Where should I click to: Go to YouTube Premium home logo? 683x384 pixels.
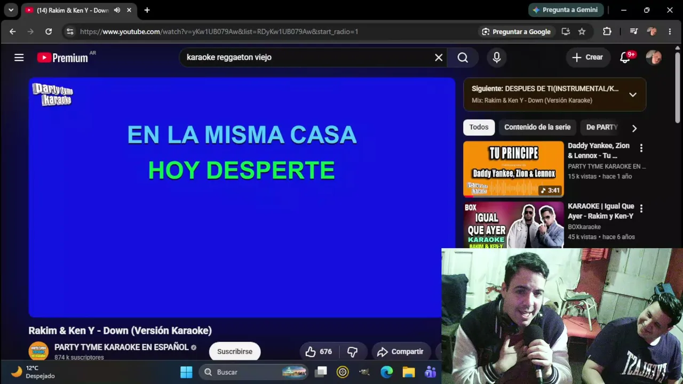[x=62, y=58]
